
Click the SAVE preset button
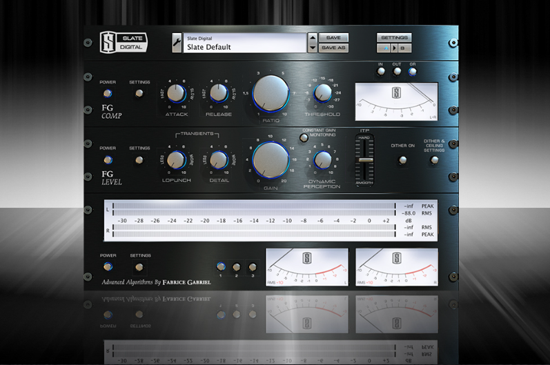pyautogui.click(x=333, y=37)
